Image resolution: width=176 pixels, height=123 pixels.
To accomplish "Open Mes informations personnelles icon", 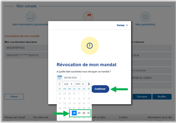I will 31,17.
